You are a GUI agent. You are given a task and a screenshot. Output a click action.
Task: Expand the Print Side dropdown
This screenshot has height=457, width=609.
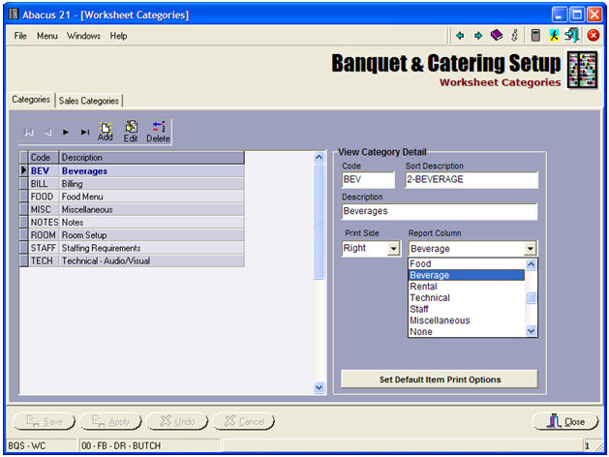394,249
